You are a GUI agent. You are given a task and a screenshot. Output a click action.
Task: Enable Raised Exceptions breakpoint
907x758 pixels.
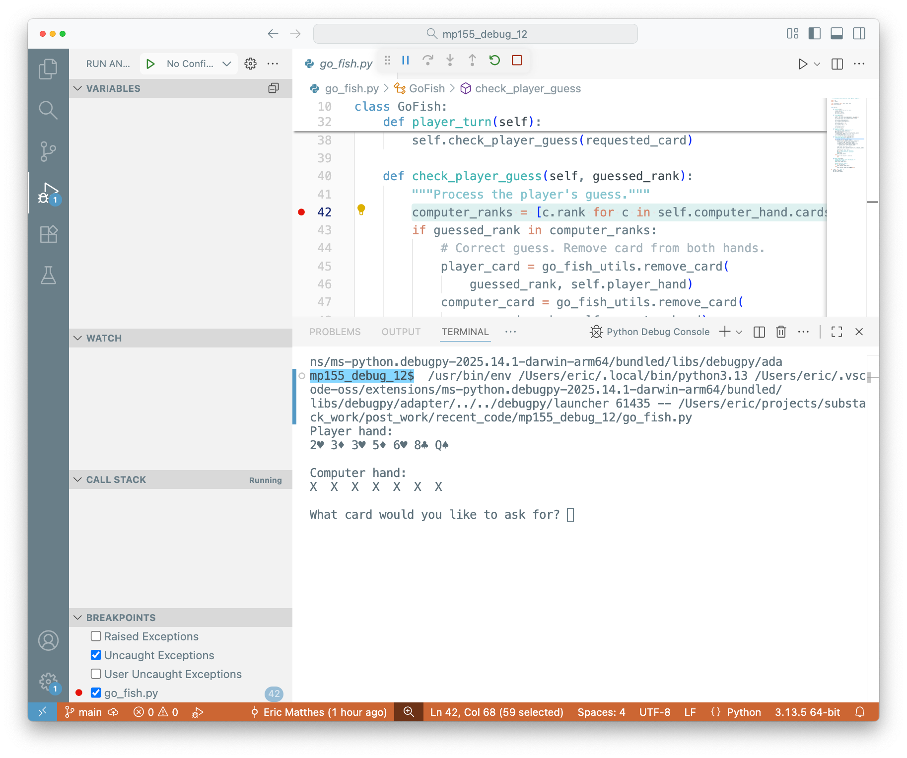pyautogui.click(x=95, y=636)
